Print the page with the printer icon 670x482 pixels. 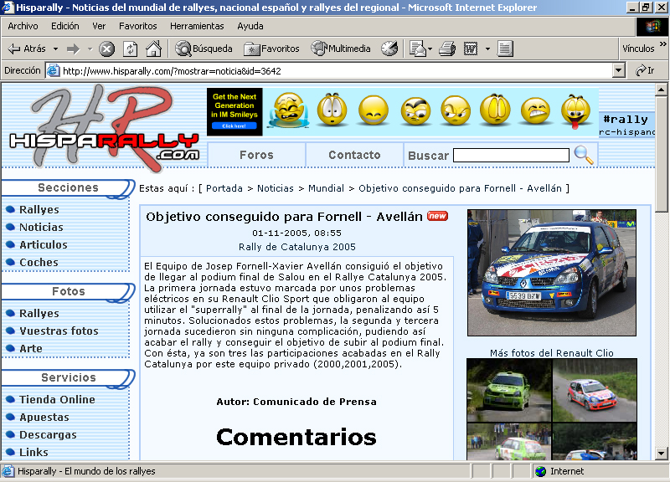pyautogui.click(x=447, y=49)
